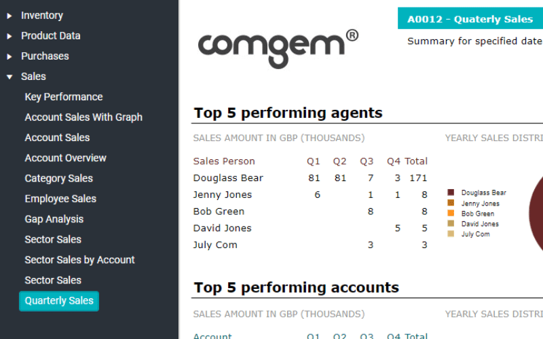The width and height of the screenshot is (543, 339).
Task: Open Account Sales With Graph report
Action: pyautogui.click(x=83, y=117)
